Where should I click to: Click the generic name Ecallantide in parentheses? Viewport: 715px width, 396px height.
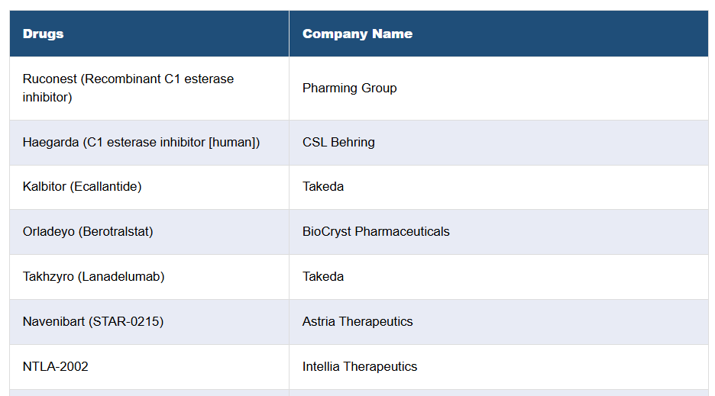(106, 186)
